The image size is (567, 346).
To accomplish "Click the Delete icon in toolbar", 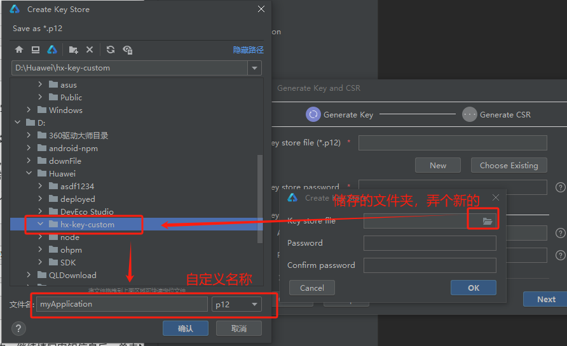I will 90,50.
